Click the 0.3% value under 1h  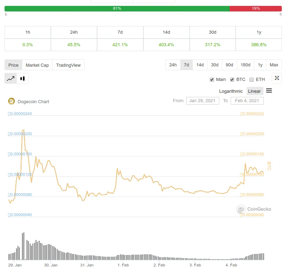click(x=27, y=44)
